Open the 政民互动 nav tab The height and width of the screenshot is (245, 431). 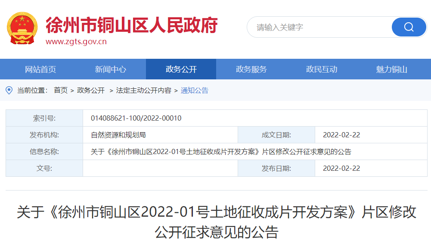click(322, 70)
